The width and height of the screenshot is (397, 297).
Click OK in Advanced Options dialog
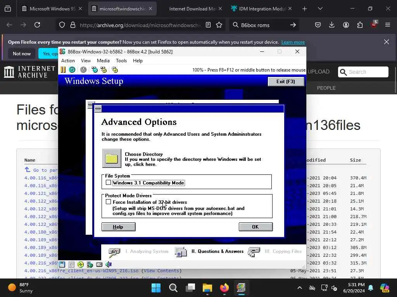tap(256, 227)
